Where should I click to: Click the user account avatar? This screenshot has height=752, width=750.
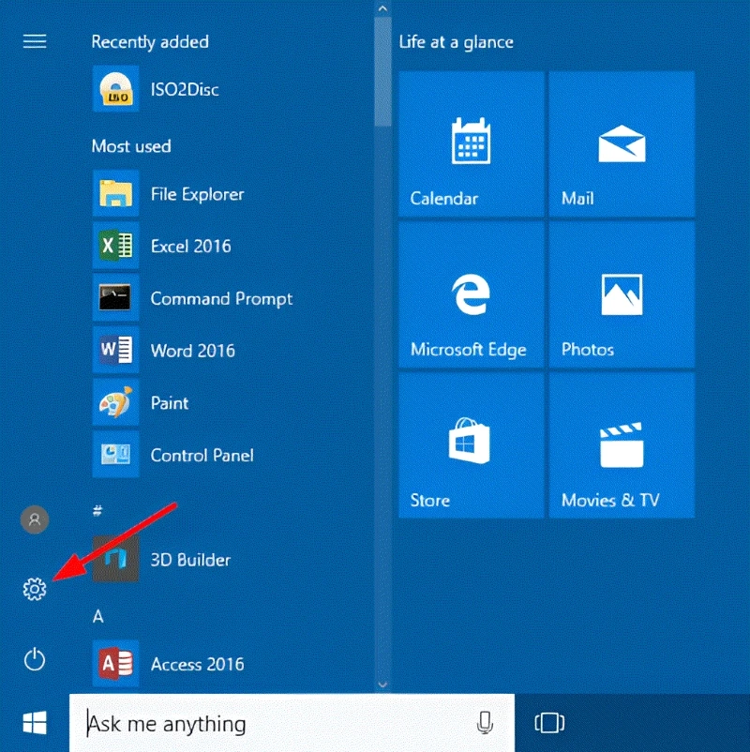[x=35, y=519]
